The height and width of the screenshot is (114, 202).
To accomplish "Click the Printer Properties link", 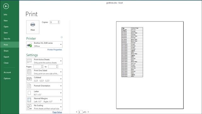I will click(x=55, y=50).
